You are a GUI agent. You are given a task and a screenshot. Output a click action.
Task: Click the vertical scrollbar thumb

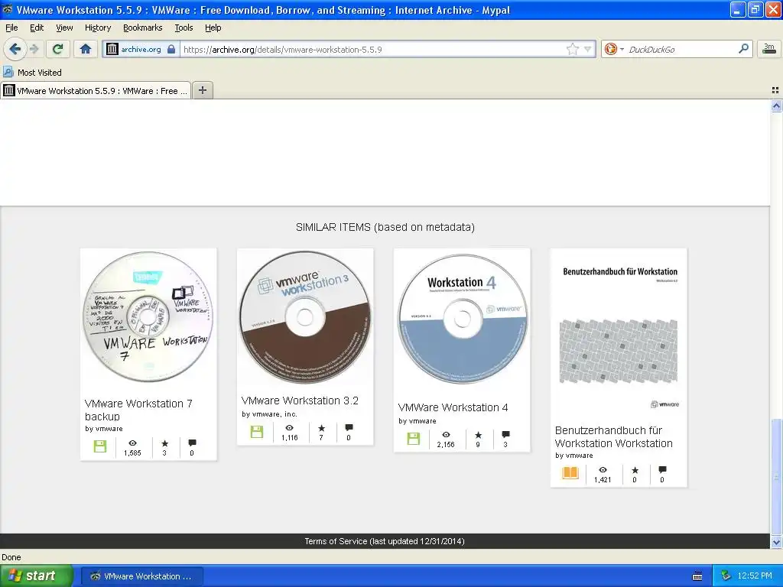pyautogui.click(x=777, y=477)
